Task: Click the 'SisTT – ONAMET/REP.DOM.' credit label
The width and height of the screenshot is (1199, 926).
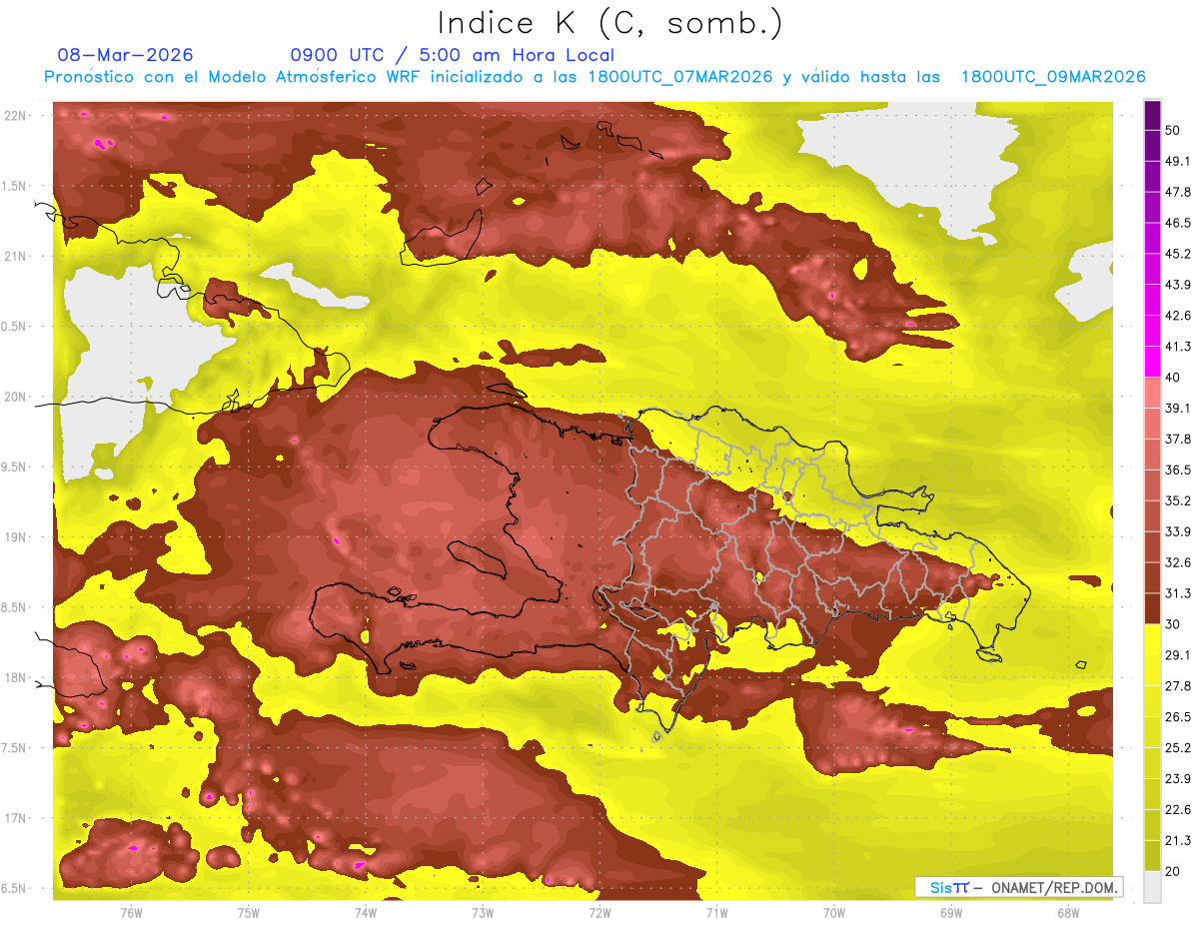Action: point(1018,887)
